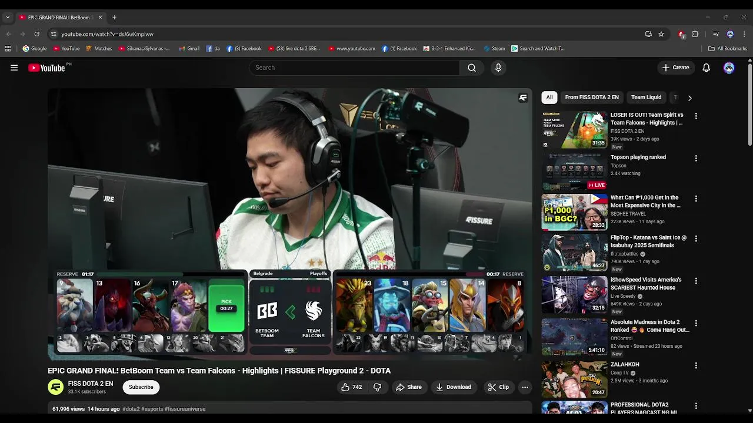Open a new browser tab

point(114,17)
